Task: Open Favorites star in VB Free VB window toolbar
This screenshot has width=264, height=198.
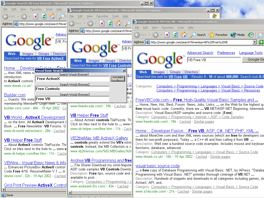Action: (218, 35)
